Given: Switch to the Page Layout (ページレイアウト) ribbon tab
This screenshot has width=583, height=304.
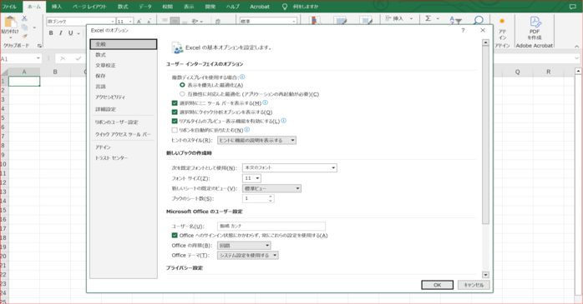Looking at the screenshot, I should (x=89, y=7).
